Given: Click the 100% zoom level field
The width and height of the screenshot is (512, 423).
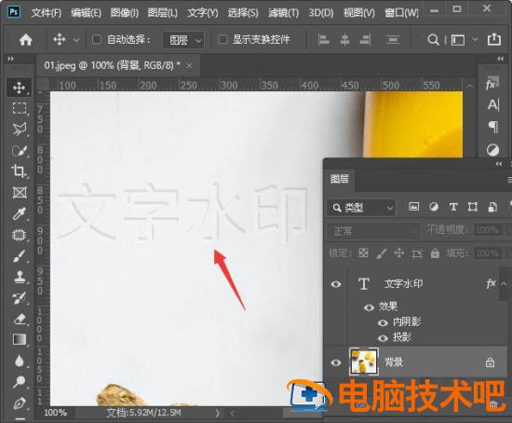Looking at the screenshot, I should click(55, 413).
